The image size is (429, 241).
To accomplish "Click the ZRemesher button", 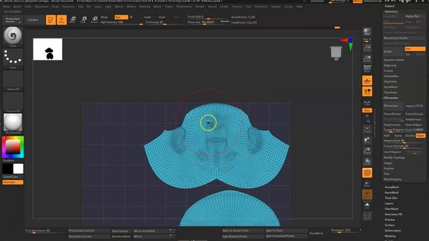I will 393,106.
